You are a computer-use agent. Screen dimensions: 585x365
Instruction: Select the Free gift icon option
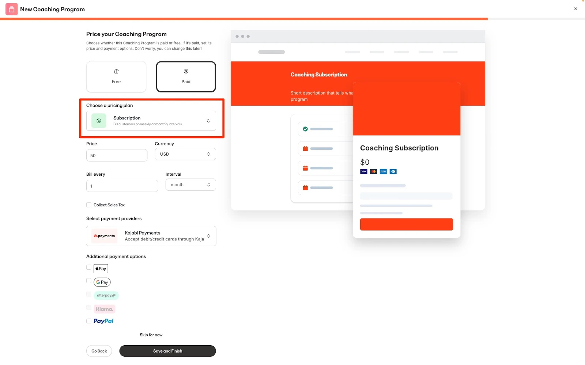click(x=116, y=72)
